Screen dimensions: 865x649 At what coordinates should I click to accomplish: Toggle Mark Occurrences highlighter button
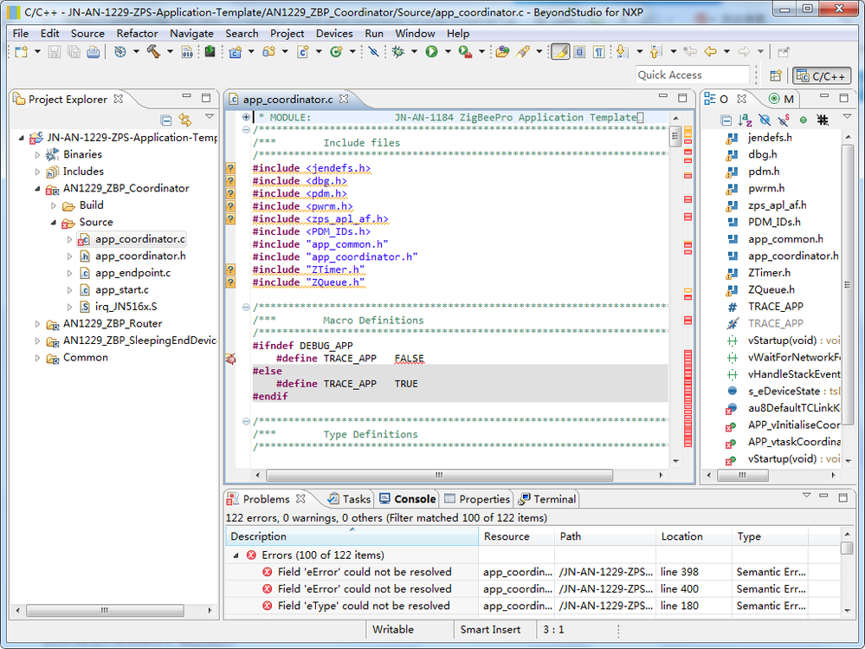click(x=560, y=52)
